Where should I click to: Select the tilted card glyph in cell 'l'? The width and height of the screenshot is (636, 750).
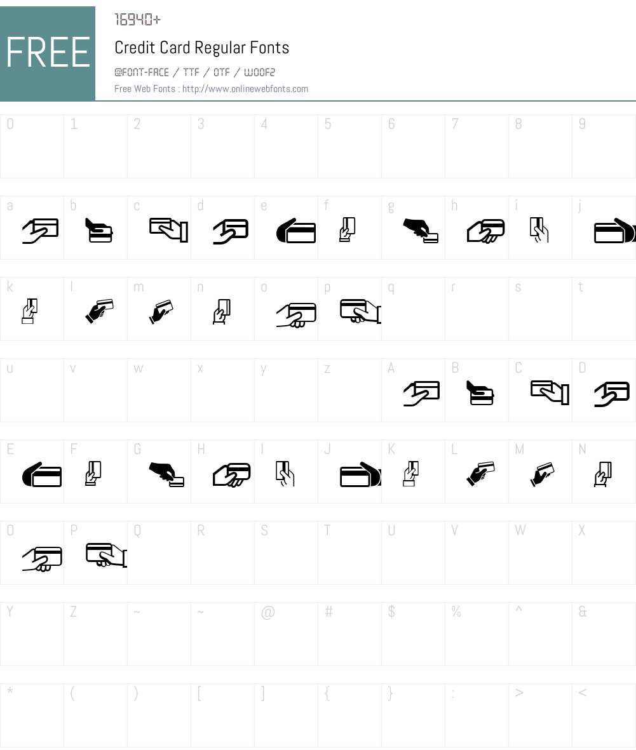pyautogui.click(x=100, y=311)
